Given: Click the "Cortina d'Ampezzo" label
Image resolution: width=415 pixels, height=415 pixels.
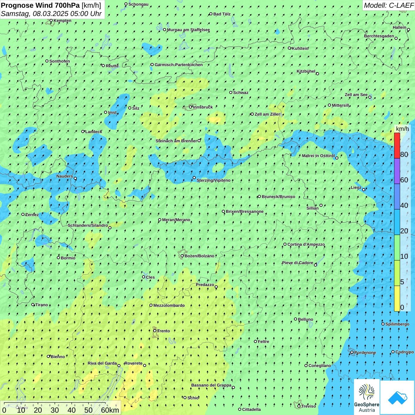Looking at the screenshot, I should 306,245.
